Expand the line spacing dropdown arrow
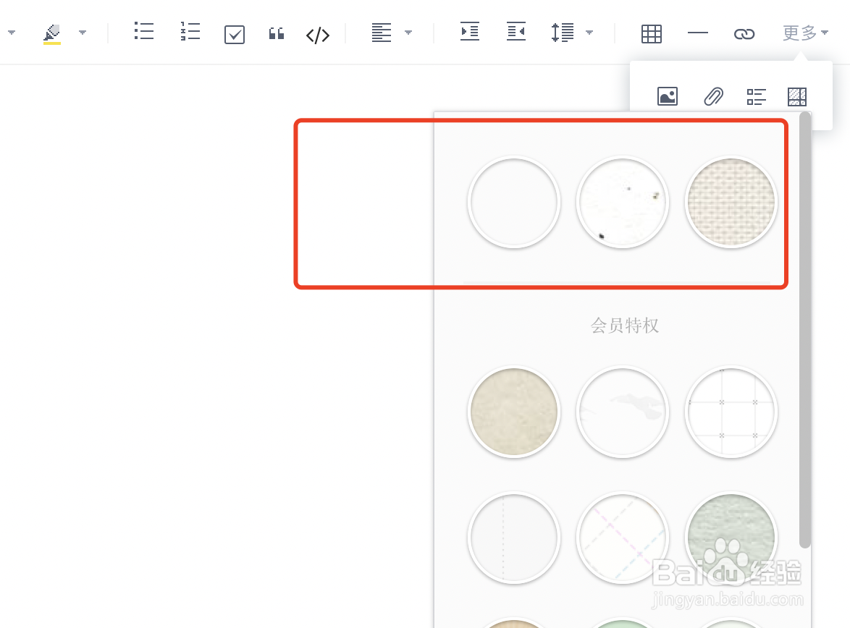Image resolution: width=850 pixels, height=628 pixels. (589, 33)
